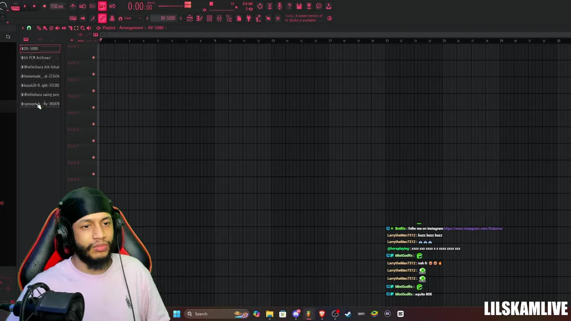Open the undo history icon

pos(260,6)
